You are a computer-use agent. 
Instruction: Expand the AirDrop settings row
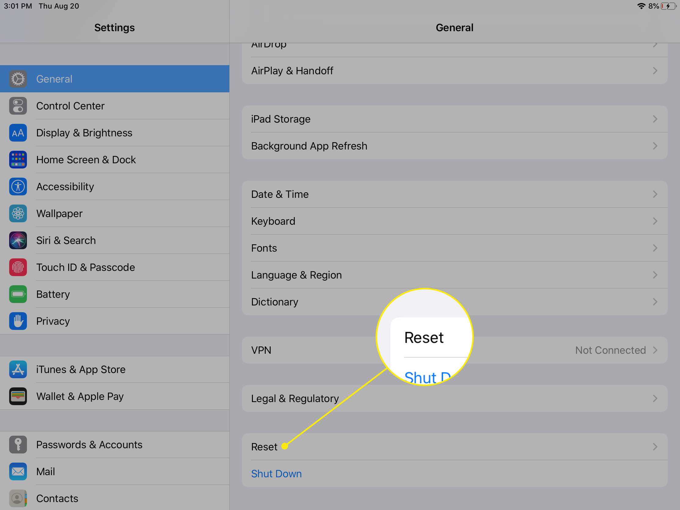[x=454, y=43]
